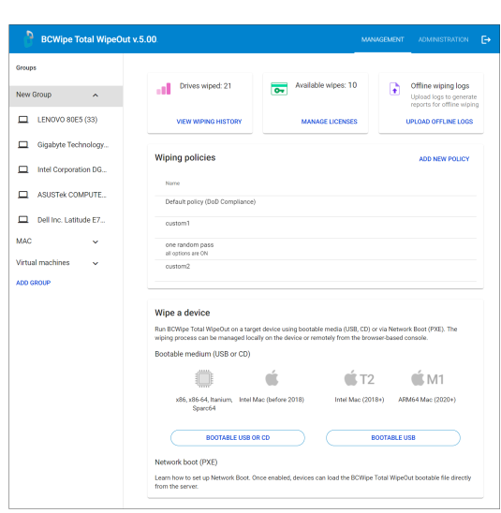The width and height of the screenshot is (501, 513).
Task: Click the green license key icon
Action: coord(279,89)
